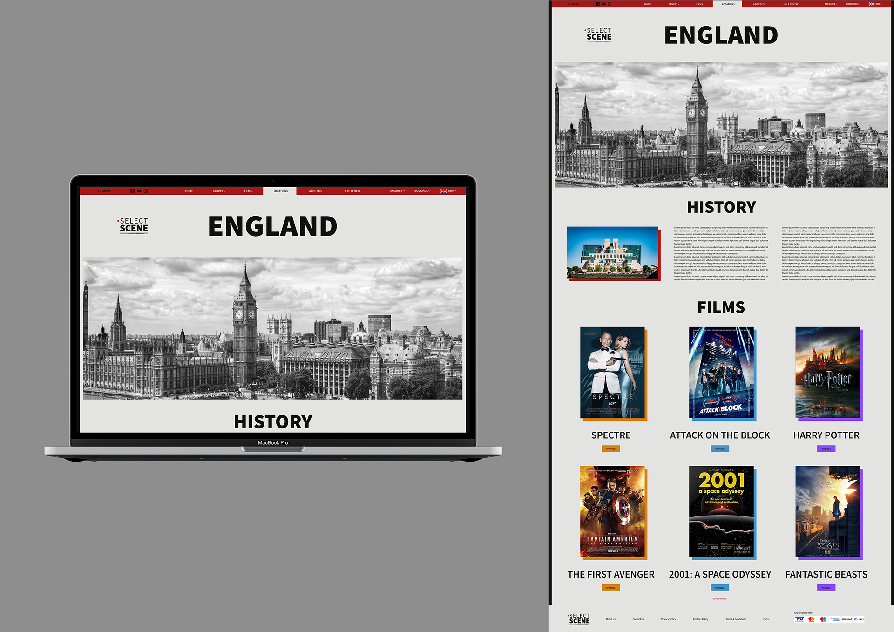Click UK flag icon in laptop navbar
Screen dimensions: 894x632
(444, 191)
